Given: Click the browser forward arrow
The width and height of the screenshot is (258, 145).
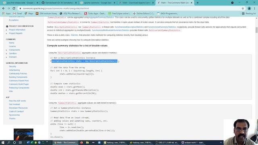Looking at the screenshot, I should click(x=8, y=8).
